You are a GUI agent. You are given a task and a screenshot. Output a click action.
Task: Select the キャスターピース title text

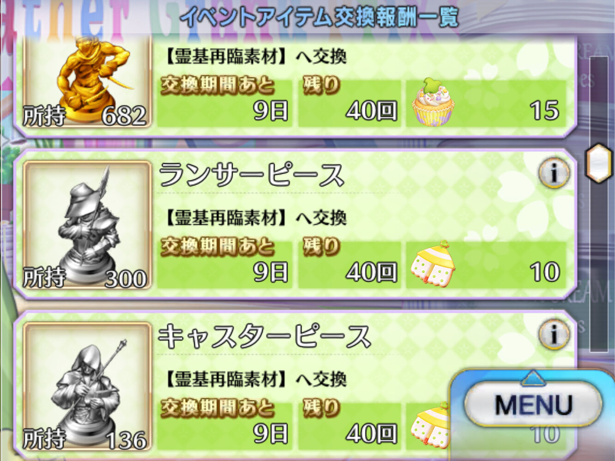click(x=264, y=336)
